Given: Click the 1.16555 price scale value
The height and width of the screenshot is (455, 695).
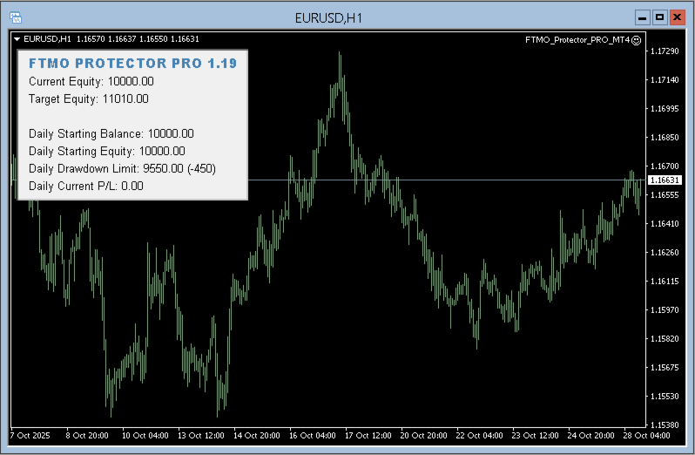Looking at the screenshot, I should (x=665, y=195).
